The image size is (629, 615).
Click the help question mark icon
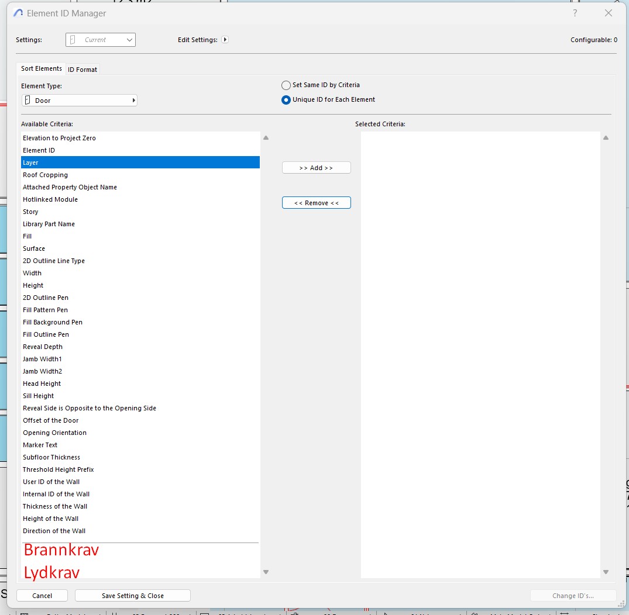click(575, 13)
